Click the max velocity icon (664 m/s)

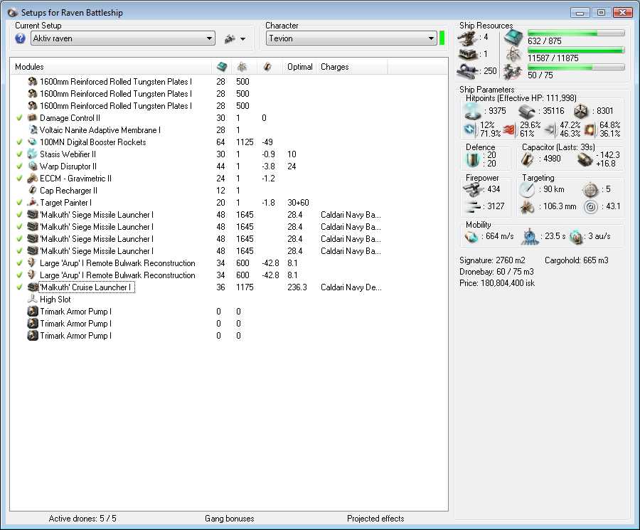tap(471, 236)
